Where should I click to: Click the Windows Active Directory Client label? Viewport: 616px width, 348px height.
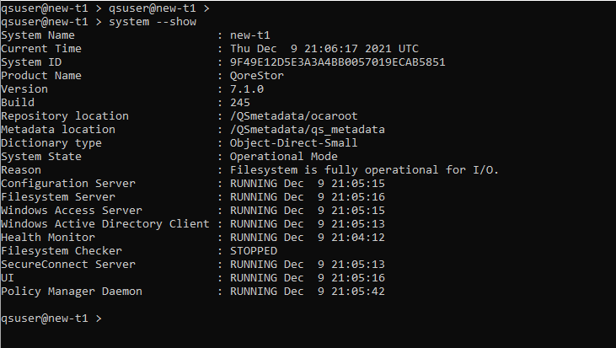click(x=104, y=224)
